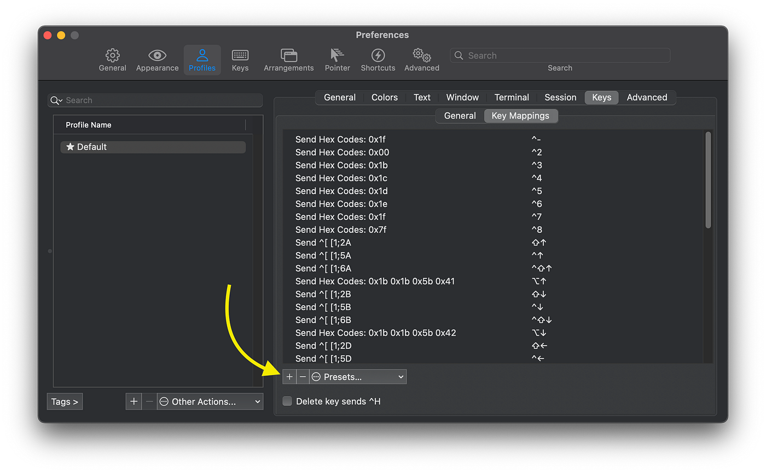Switch to the Session tab
Image resolution: width=766 pixels, height=473 pixels.
[560, 97]
